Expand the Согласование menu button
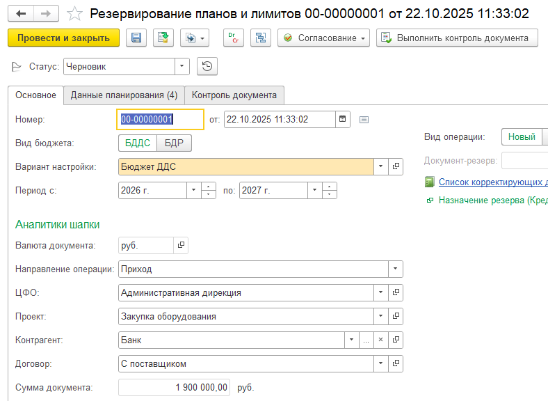 pos(323,38)
